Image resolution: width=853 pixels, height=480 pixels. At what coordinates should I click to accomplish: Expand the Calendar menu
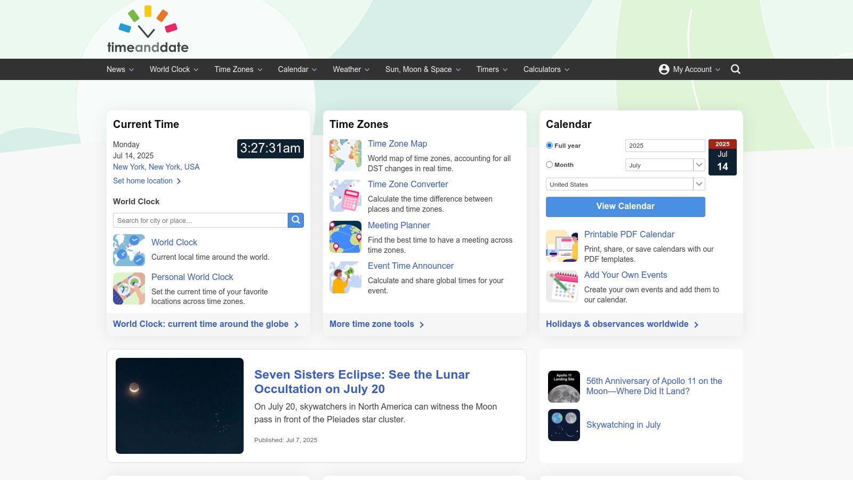[297, 69]
